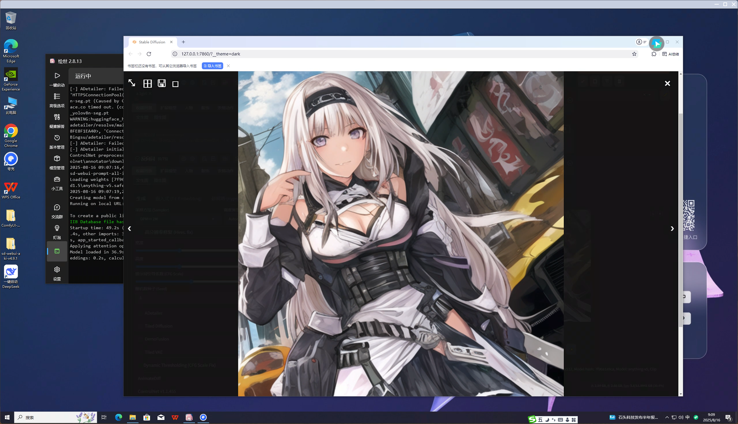Open ComfyUI folder on desktop

click(11, 218)
